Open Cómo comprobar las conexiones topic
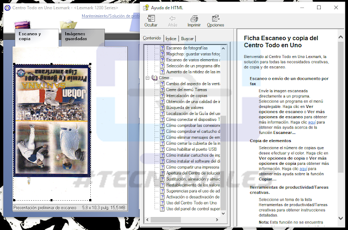The width and height of the screenshot is (348, 230). [193, 125]
